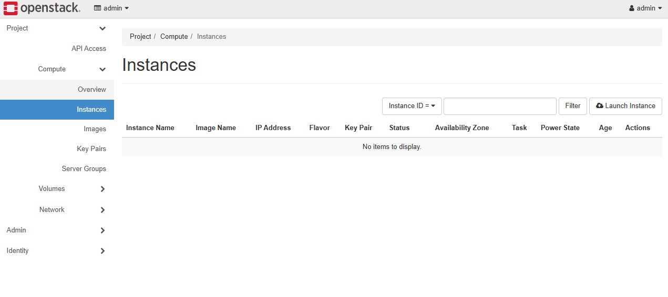Expand the Network section chevron
Image resolution: width=668 pixels, height=297 pixels.
102,210
